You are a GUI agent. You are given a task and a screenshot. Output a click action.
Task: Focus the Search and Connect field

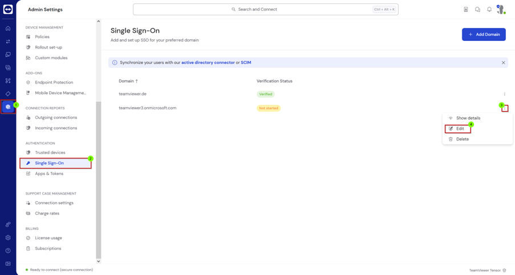pyautogui.click(x=265, y=10)
